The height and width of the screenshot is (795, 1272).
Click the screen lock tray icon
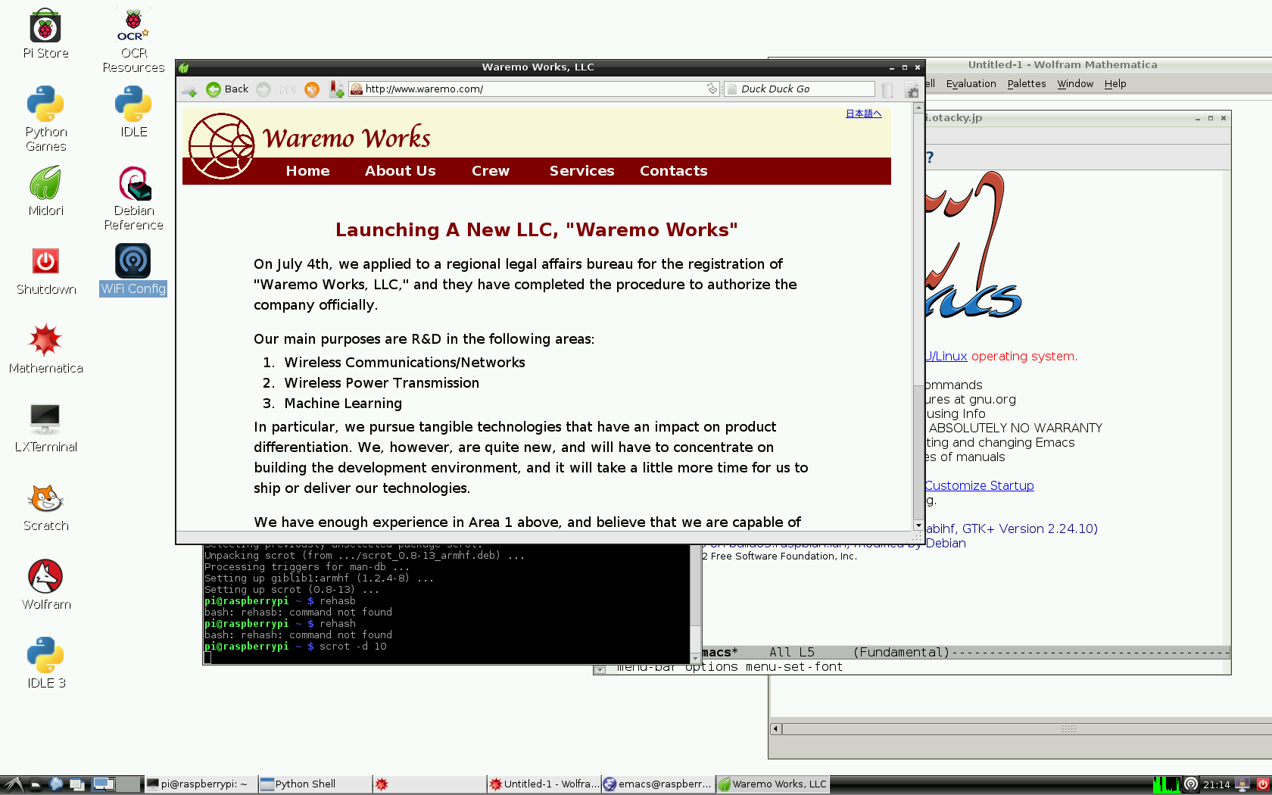click(1242, 784)
